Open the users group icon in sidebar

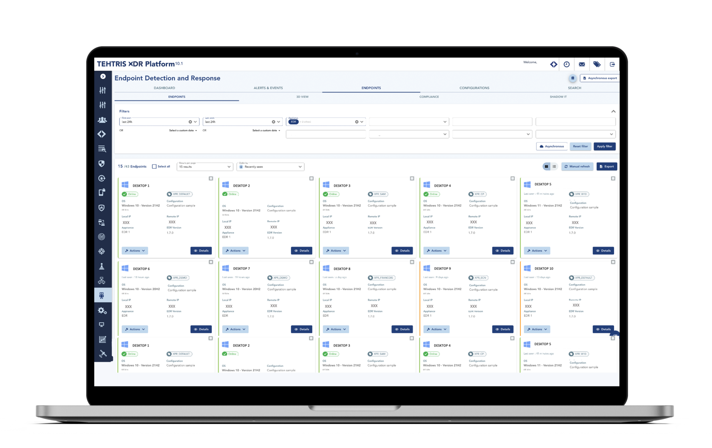point(102,120)
